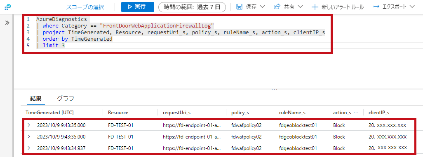
Task: Expand the 共有 dropdown arrow
Action: pyautogui.click(x=300, y=7)
